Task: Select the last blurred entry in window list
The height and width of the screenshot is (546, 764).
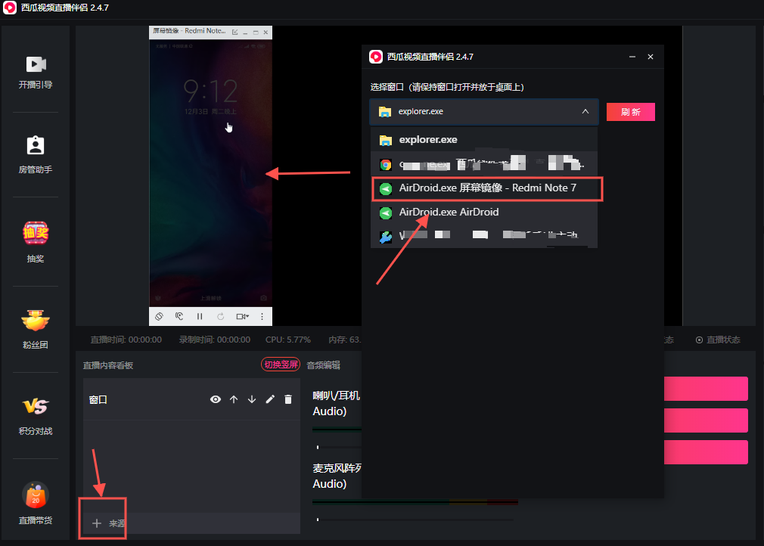Action: 484,236
